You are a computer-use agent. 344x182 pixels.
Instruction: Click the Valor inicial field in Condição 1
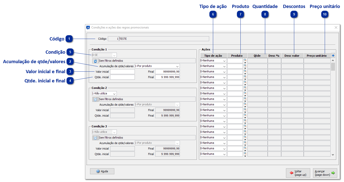click(122, 72)
